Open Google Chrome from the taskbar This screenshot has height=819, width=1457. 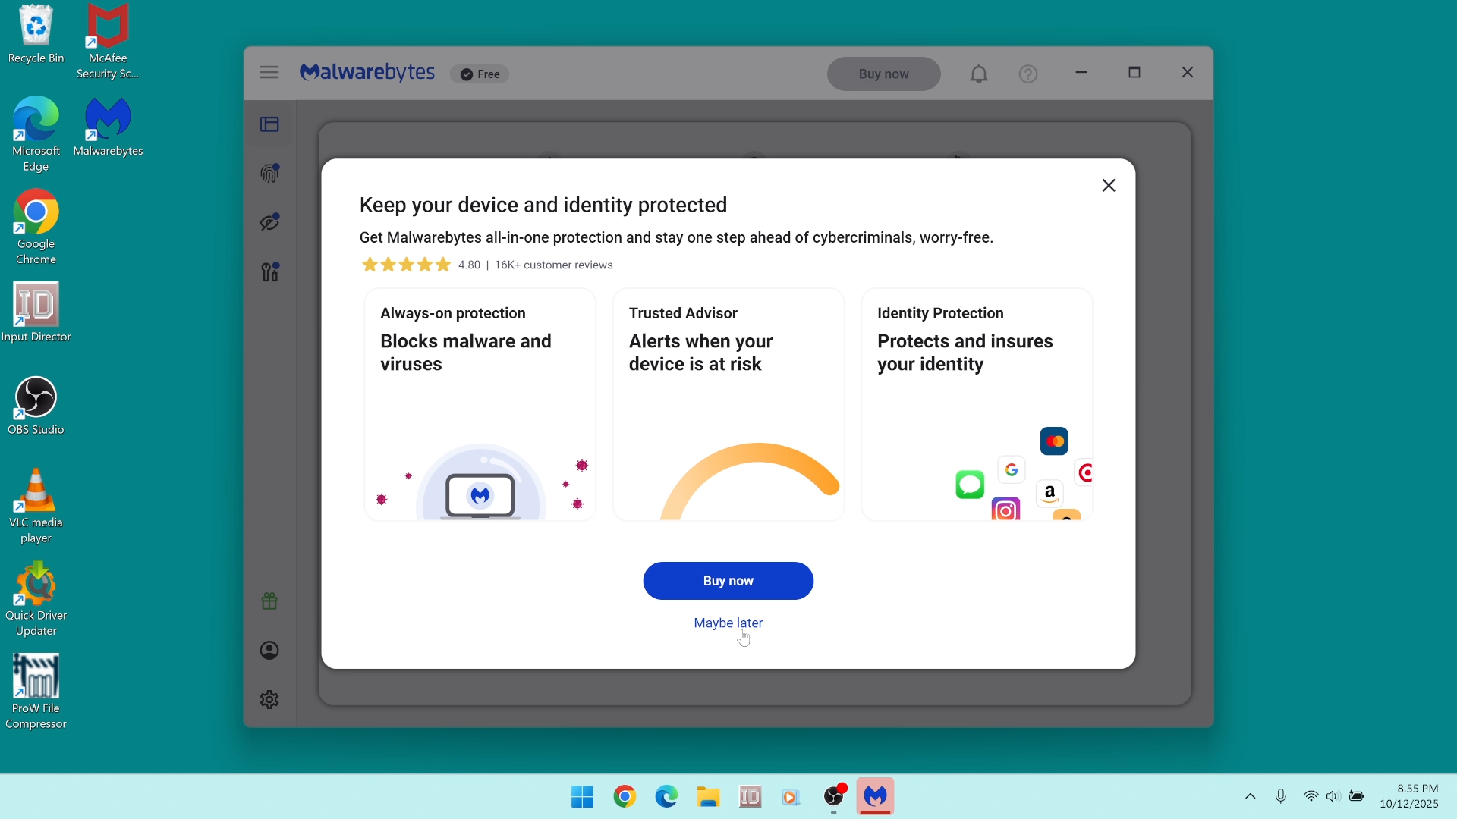point(625,796)
